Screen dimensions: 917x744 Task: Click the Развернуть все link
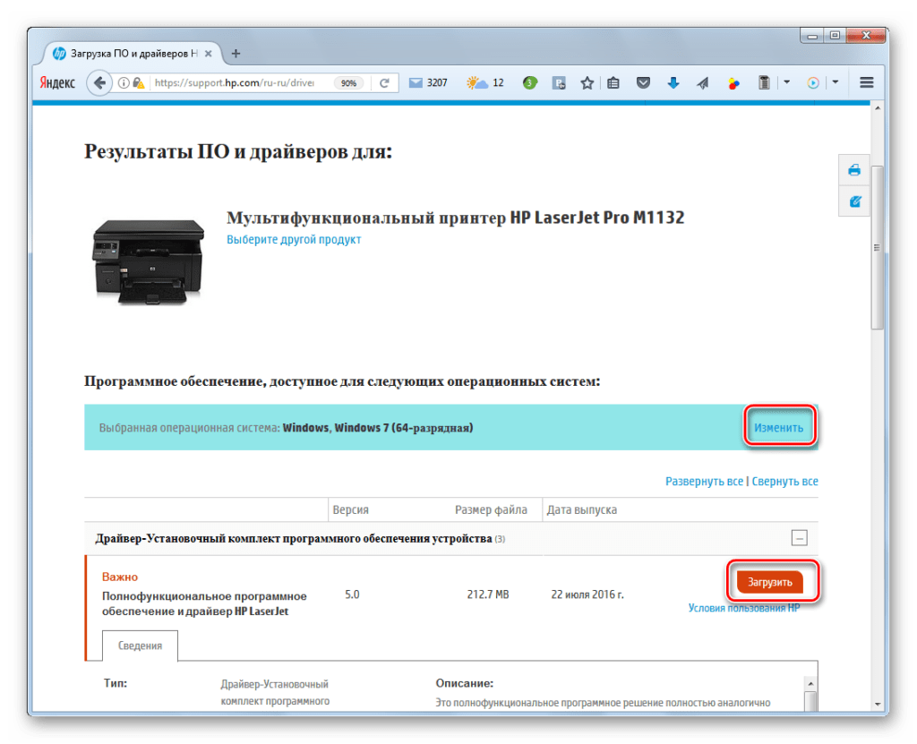704,482
